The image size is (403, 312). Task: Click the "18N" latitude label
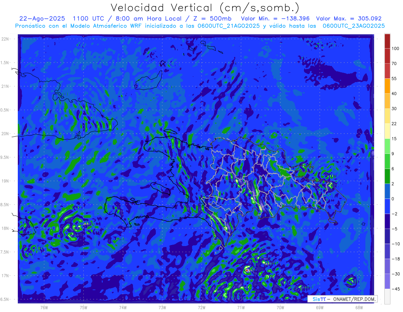pos(6,228)
